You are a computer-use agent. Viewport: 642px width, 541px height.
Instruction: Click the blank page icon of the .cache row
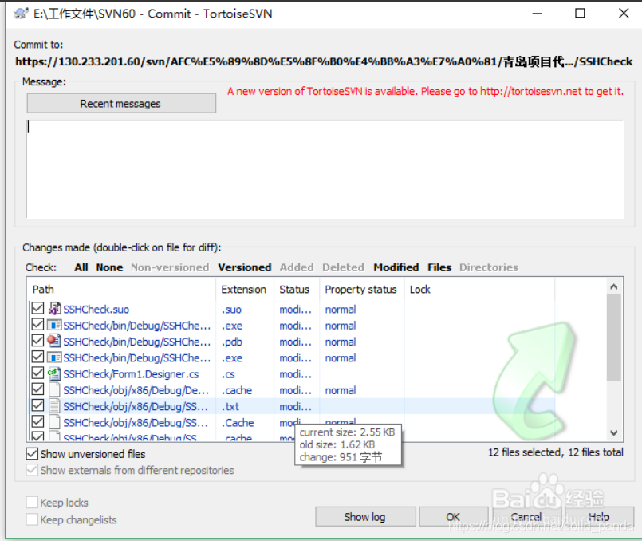[x=54, y=390]
